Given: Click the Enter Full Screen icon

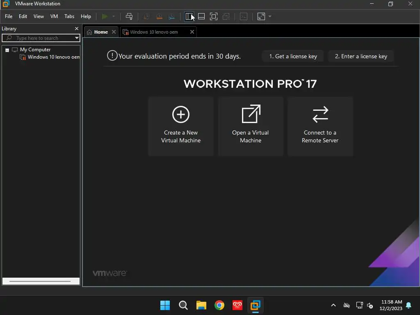Looking at the screenshot, I should [214, 16].
